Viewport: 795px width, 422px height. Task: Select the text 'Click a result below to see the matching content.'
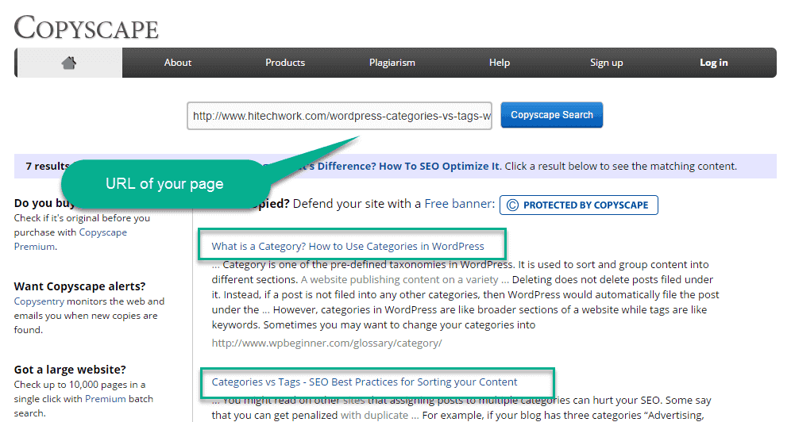click(620, 166)
